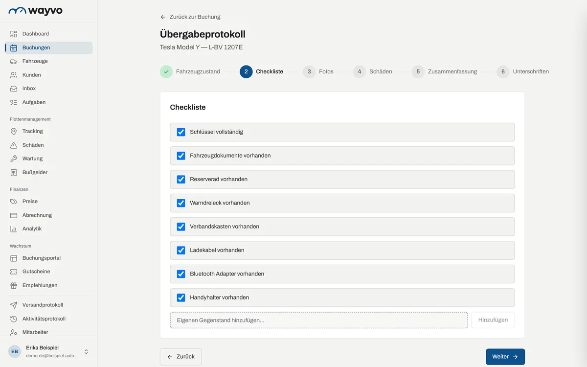Go to step 5 Zusammenfassung
The image size is (587, 367).
[x=445, y=71]
